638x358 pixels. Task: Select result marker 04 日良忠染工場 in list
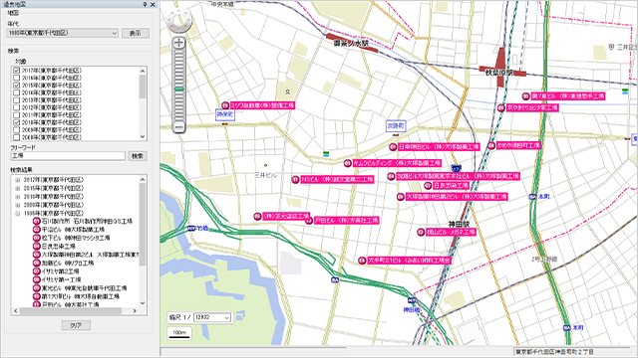pos(55,247)
